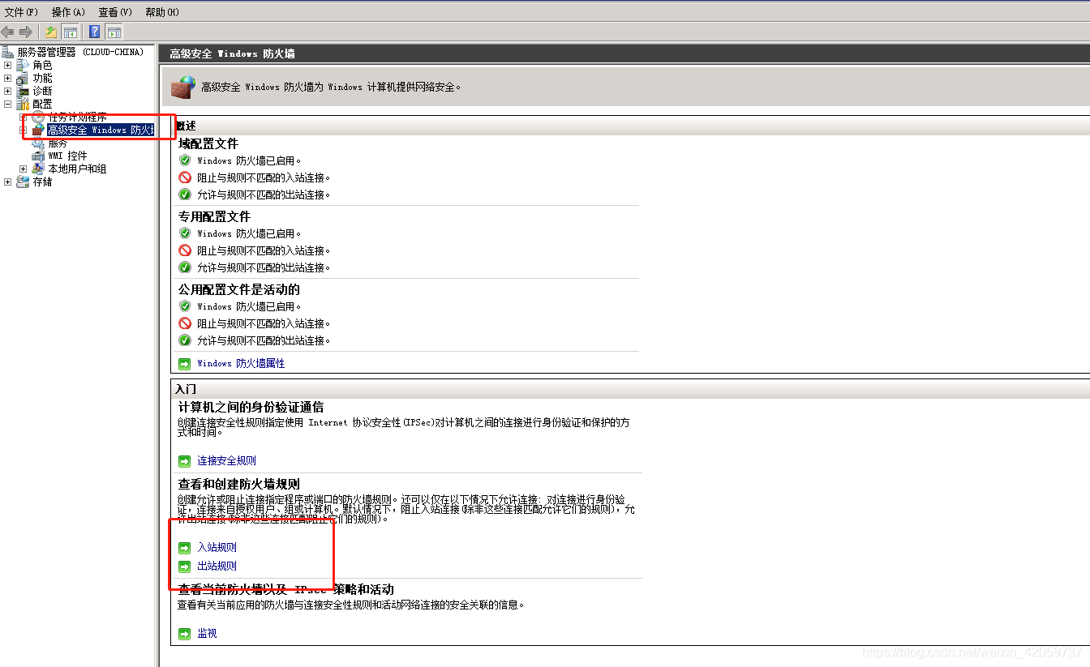Expand the 高级安全 Windows 防火墙 node
This screenshot has width=1090, height=667.
24,130
